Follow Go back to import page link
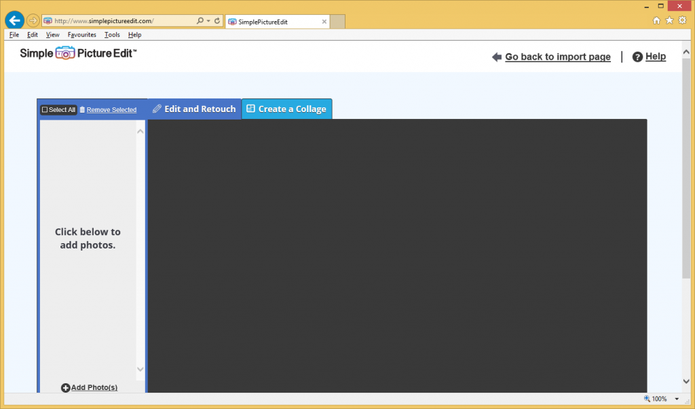Viewport: 695px width, 409px height. (x=558, y=57)
